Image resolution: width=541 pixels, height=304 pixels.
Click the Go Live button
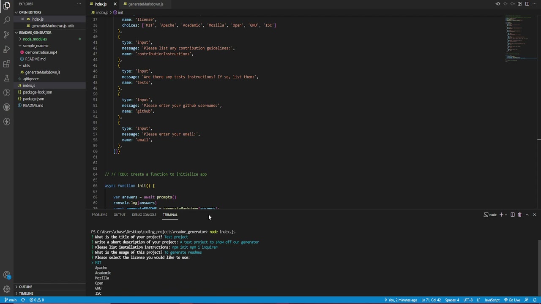tap(512, 300)
